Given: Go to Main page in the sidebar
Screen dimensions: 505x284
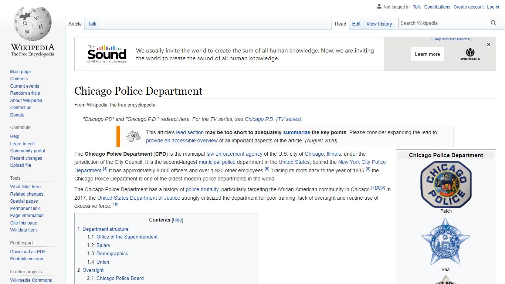Looking at the screenshot, I should pos(20,72).
